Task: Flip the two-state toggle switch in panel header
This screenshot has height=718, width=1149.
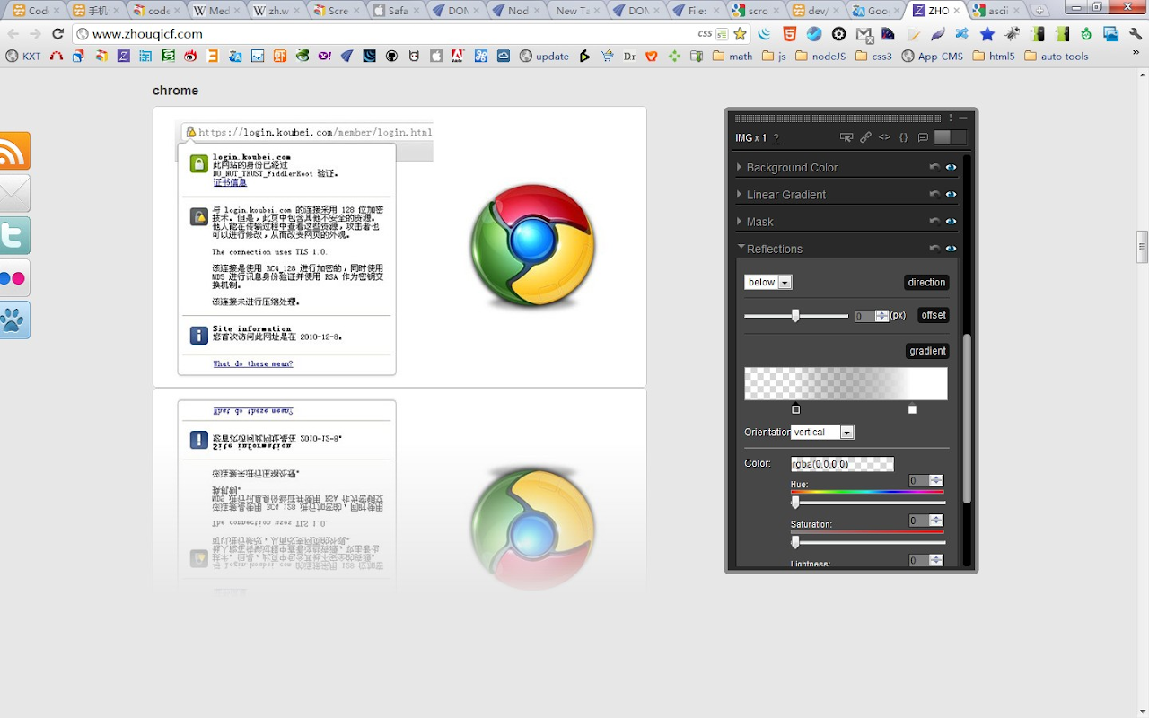Action: (950, 137)
